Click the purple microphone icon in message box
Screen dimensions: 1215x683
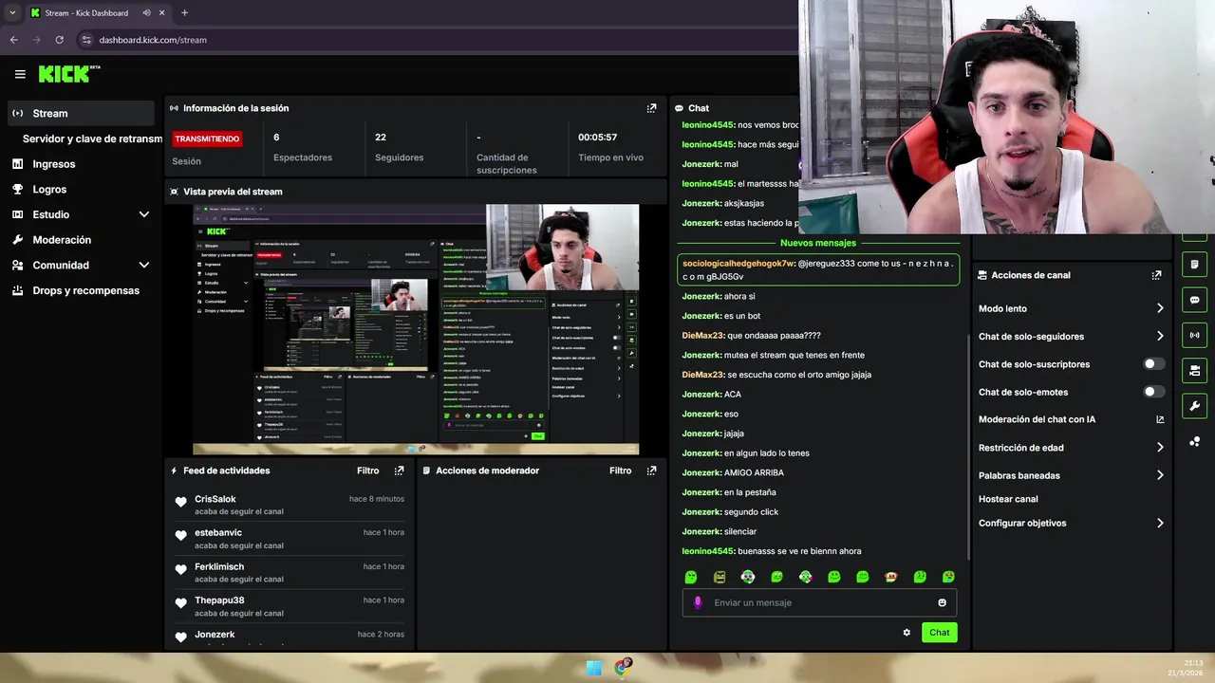point(698,602)
